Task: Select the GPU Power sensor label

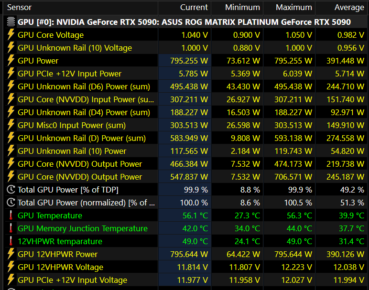Action: [x=38, y=61]
